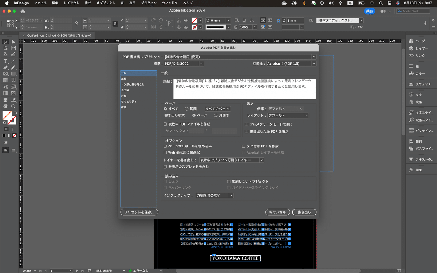Viewport: 437px width, 273px height.
Task: Click the Apply None swatch in toolbox
Action: coord(14,135)
